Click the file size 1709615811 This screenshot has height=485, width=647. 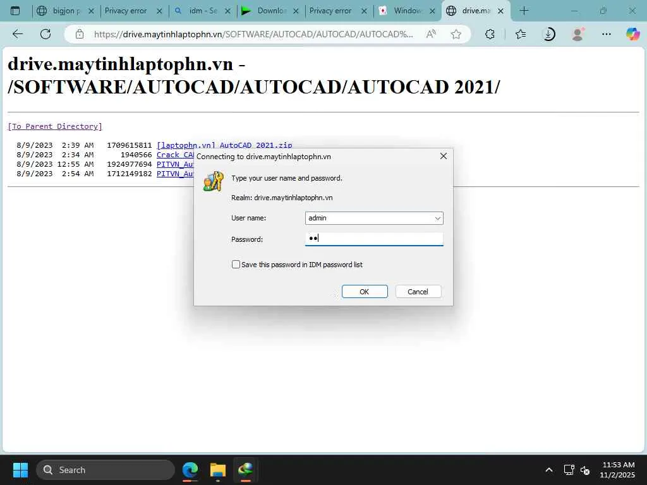pos(130,145)
